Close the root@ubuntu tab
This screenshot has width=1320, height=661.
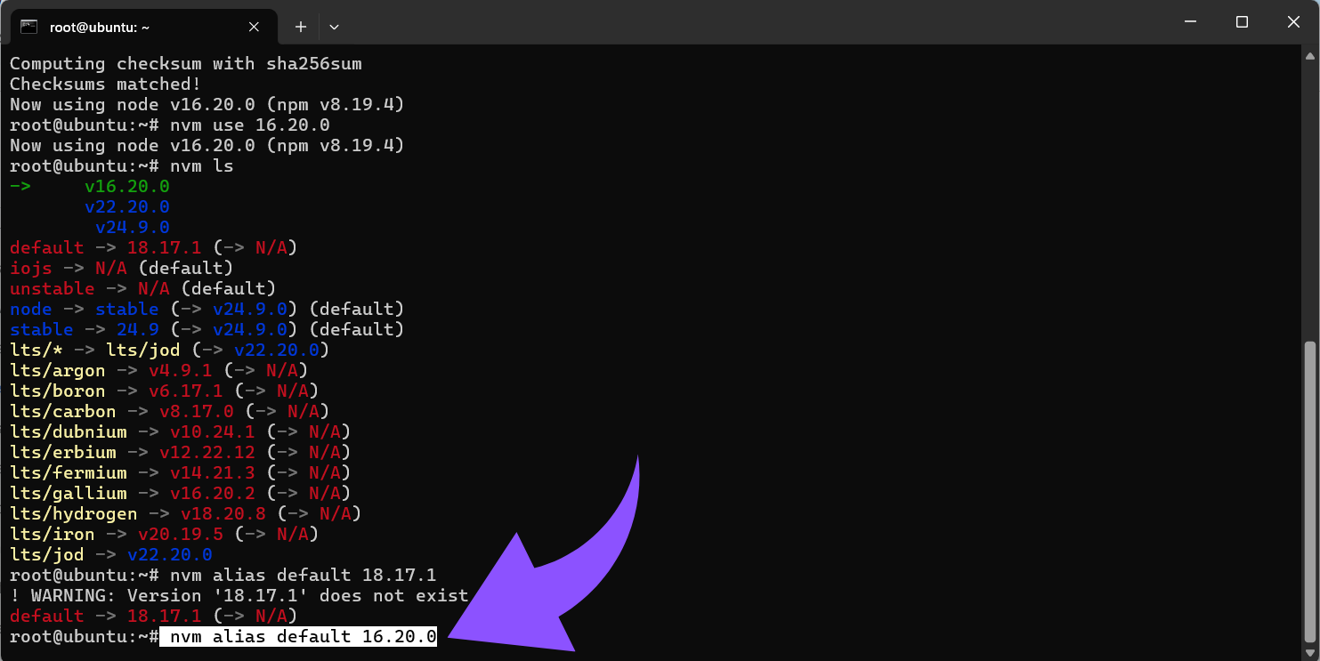click(254, 27)
